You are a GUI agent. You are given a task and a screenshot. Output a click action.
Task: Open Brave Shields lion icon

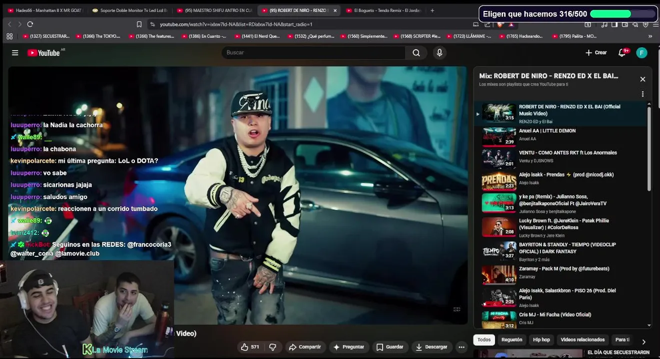pyautogui.click(x=500, y=24)
